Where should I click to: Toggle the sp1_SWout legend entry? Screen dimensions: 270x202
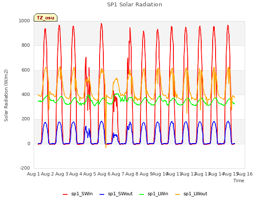tap(116, 194)
